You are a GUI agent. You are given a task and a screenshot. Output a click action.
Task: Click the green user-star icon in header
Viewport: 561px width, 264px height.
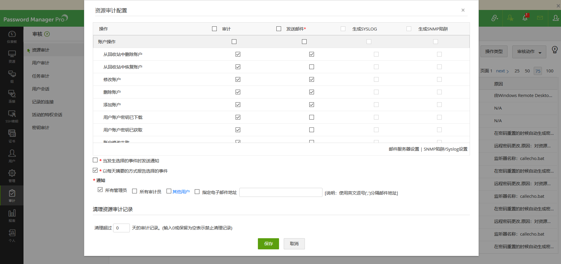pyautogui.click(x=510, y=18)
